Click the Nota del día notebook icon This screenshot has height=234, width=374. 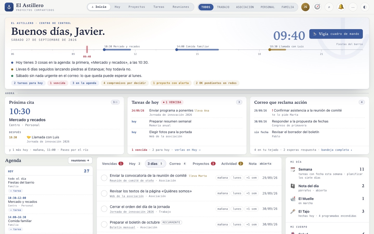pyautogui.click(x=293, y=186)
